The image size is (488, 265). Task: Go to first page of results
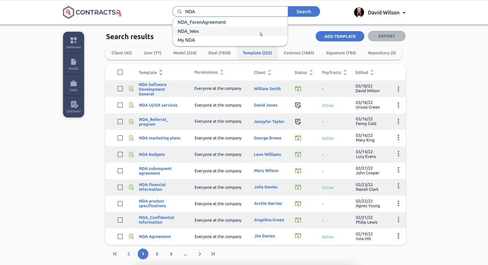click(115, 254)
